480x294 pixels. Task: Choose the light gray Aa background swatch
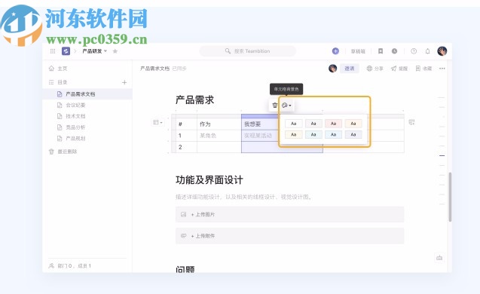313,124
